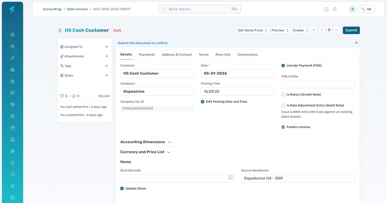Click the heart icon to like this document
387x203 pixels.
click(x=62, y=96)
